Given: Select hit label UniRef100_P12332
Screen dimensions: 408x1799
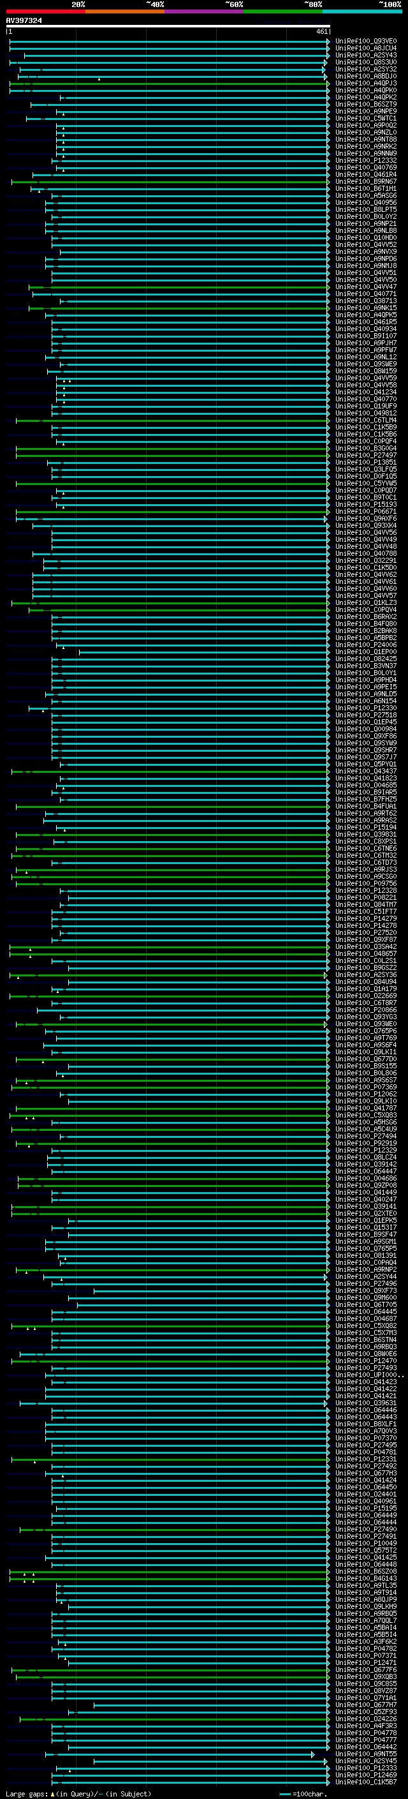Looking at the screenshot, I should (x=365, y=161).
